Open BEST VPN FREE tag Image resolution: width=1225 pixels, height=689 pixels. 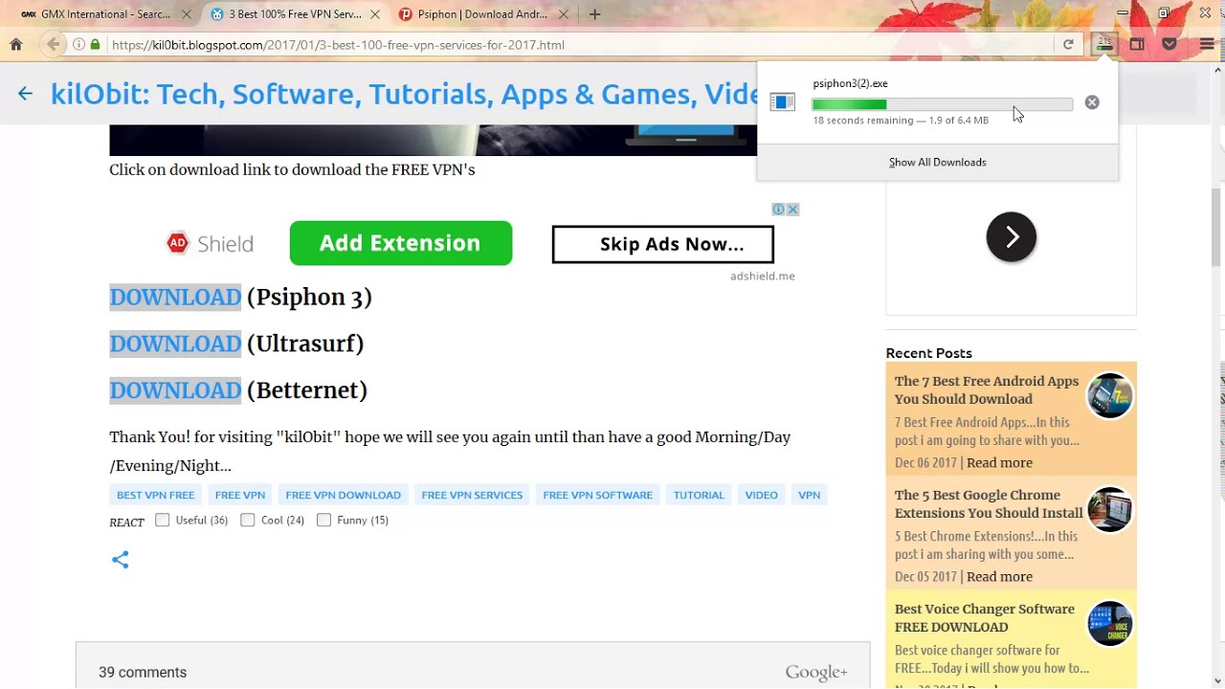[x=155, y=495]
